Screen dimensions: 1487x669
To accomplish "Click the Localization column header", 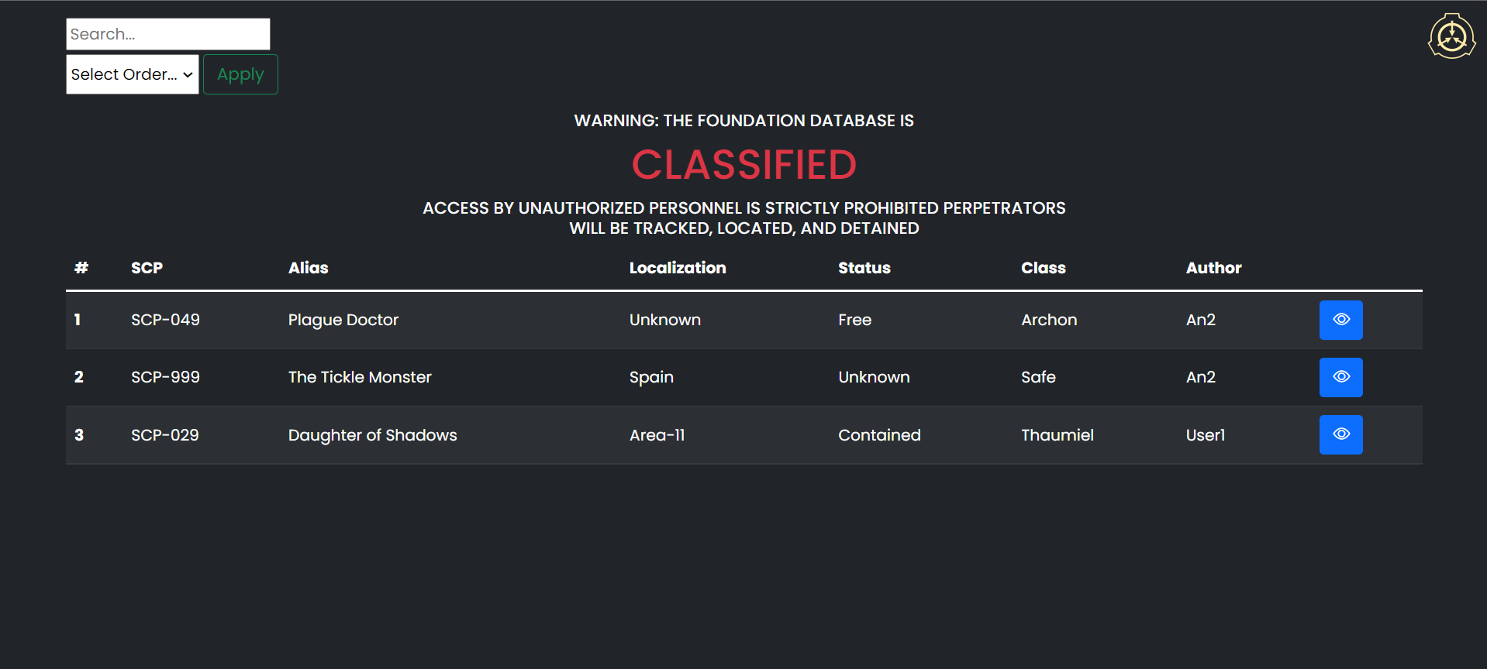I will (677, 268).
